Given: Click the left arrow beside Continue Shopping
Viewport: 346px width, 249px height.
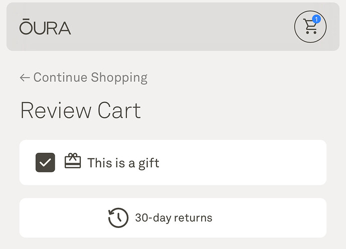Looking at the screenshot, I should pos(25,78).
